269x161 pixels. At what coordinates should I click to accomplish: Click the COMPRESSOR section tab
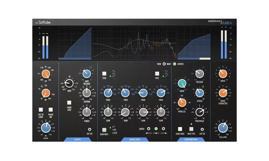point(191,140)
